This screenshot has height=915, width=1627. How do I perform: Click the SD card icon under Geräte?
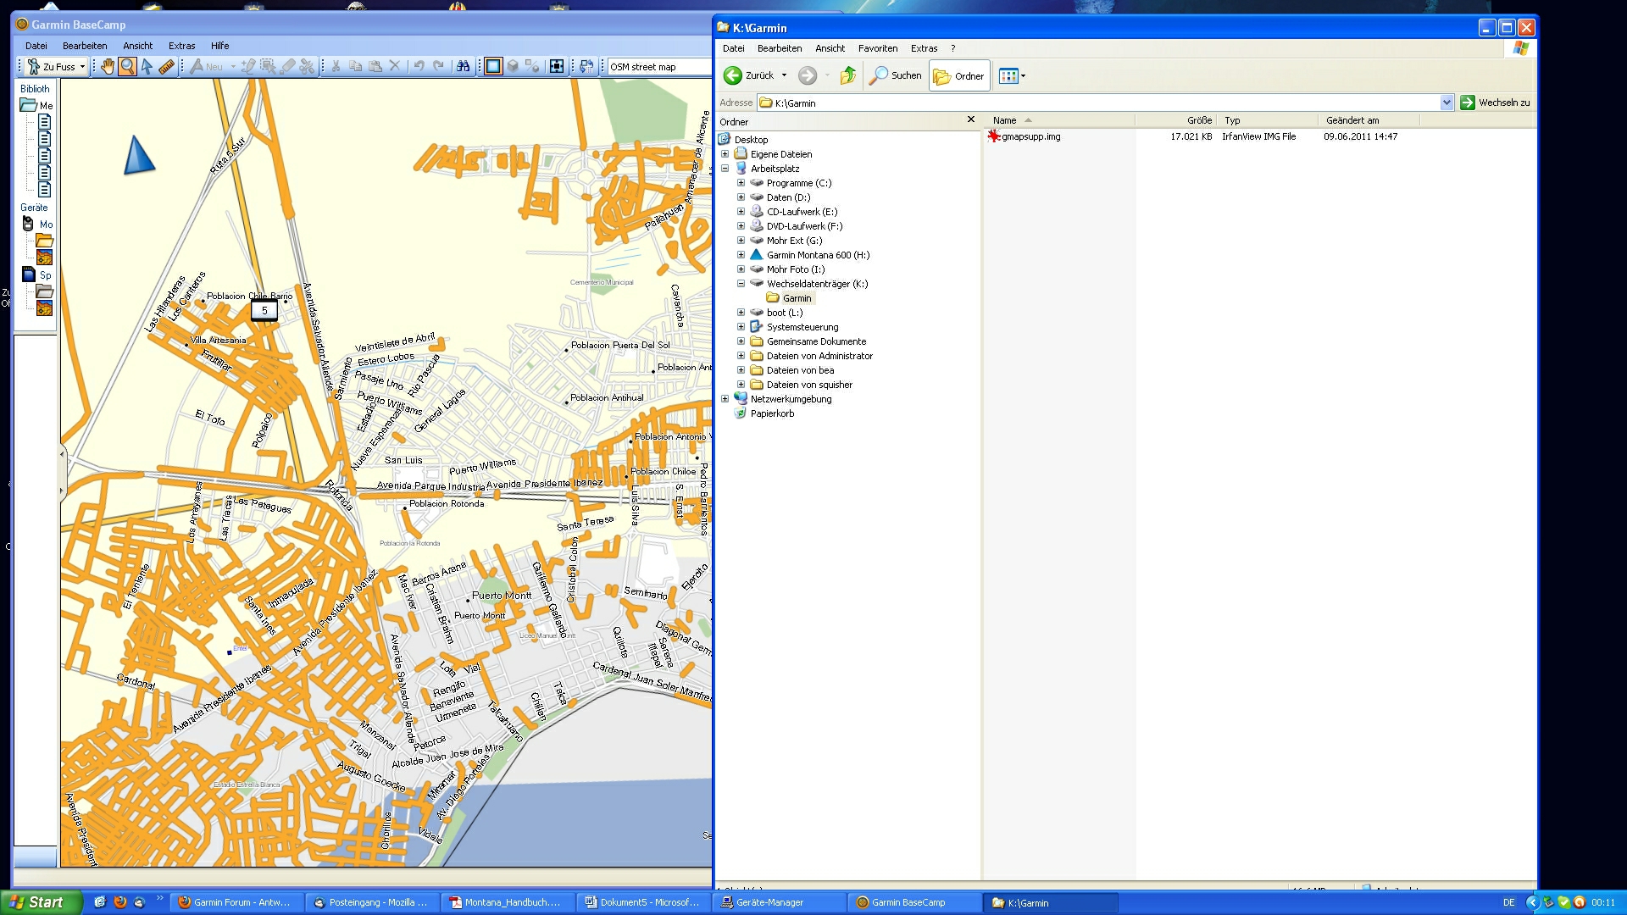[x=28, y=275]
